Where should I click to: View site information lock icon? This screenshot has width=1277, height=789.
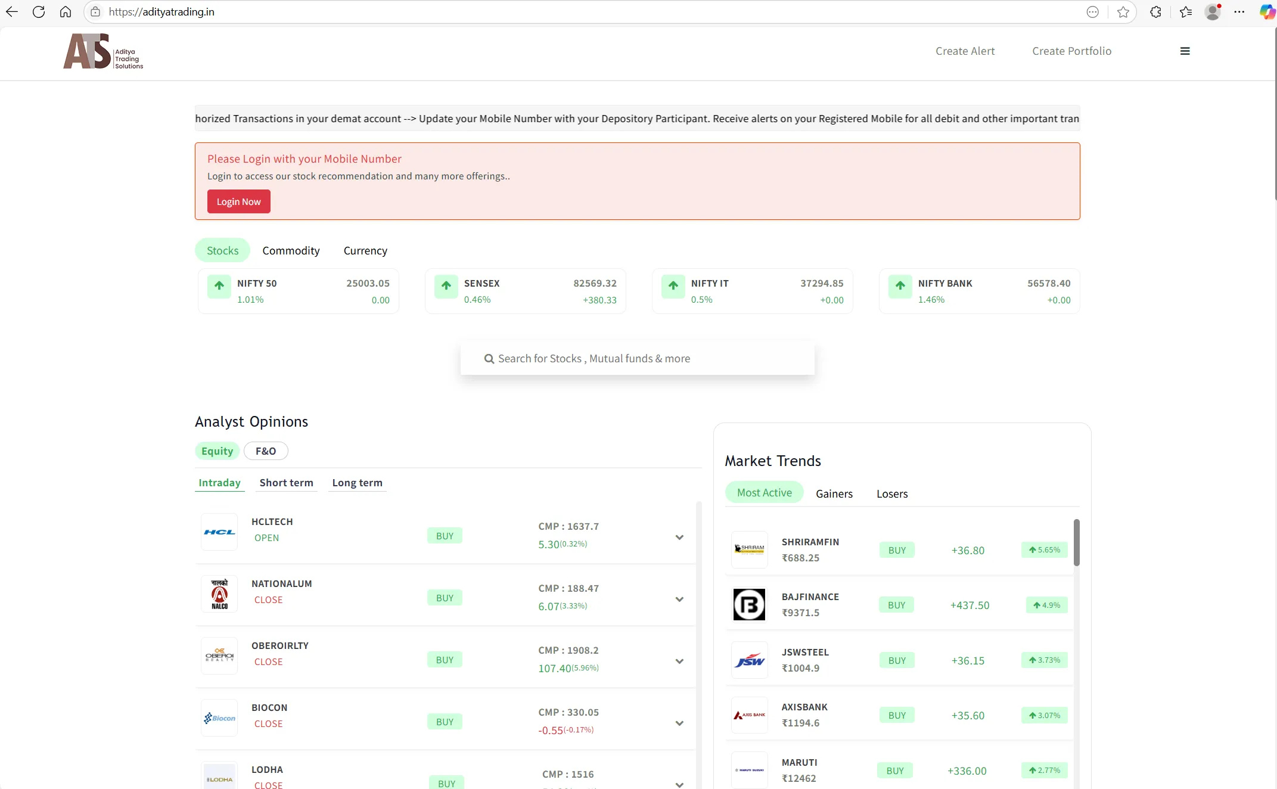[x=95, y=12]
